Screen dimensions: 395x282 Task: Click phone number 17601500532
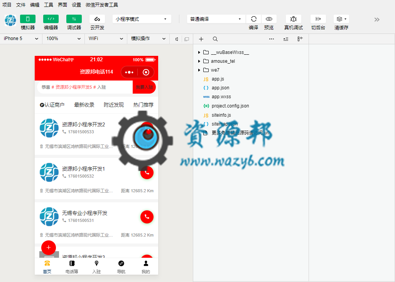pos(81,176)
